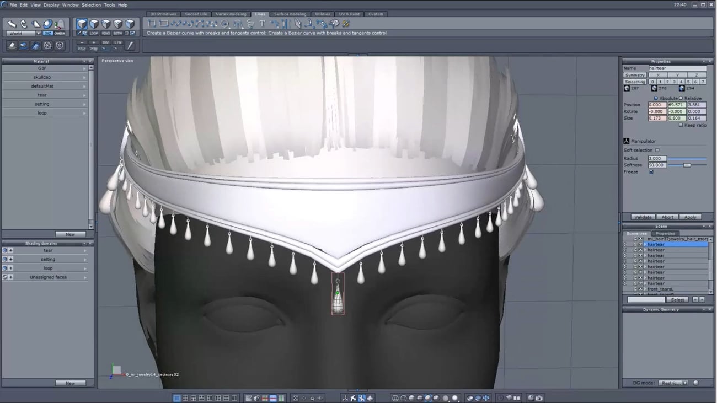Image resolution: width=717 pixels, height=403 pixels.
Task: Choose the circle curve tool in Lines
Action: pos(225,24)
